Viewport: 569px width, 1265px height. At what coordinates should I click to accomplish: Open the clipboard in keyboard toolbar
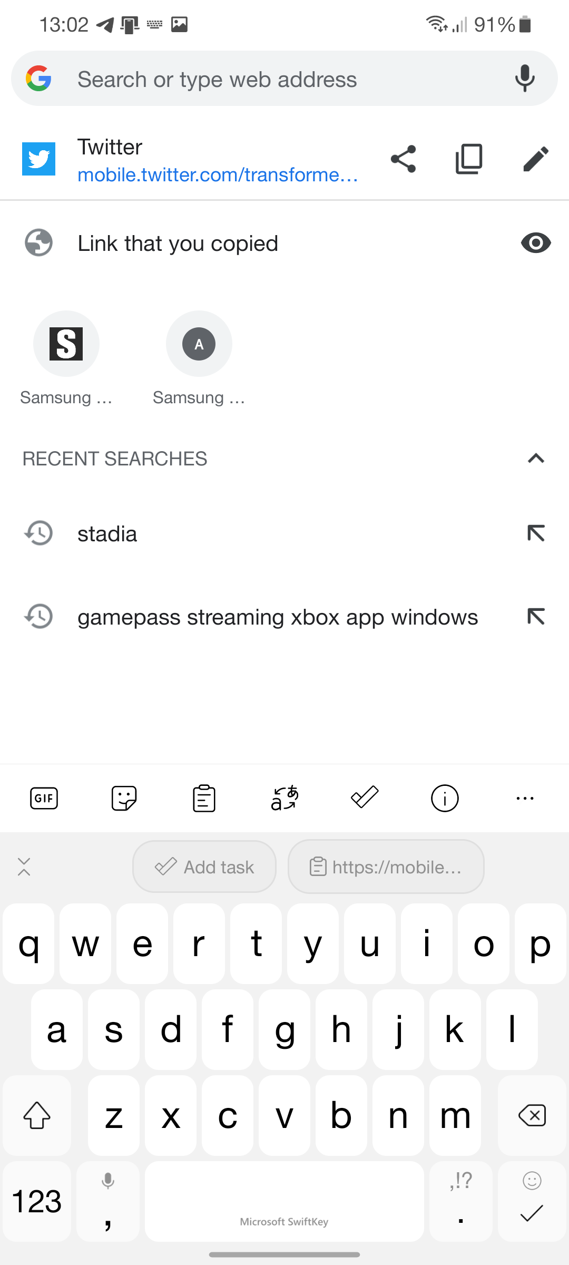pos(204,798)
